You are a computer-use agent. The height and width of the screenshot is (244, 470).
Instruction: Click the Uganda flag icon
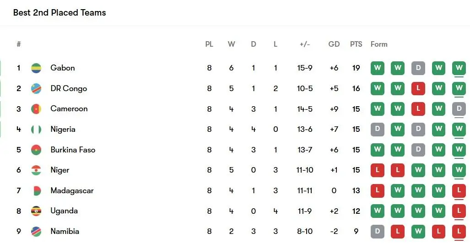(x=36, y=211)
